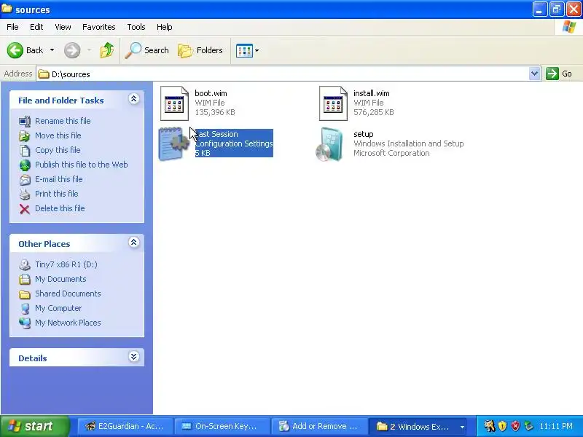
Task: Click Copy this file
Action: click(x=58, y=150)
